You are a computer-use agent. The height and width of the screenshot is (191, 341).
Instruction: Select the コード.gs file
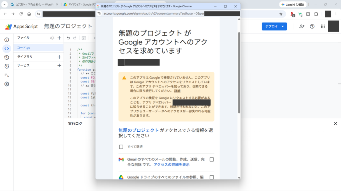tap(39, 48)
